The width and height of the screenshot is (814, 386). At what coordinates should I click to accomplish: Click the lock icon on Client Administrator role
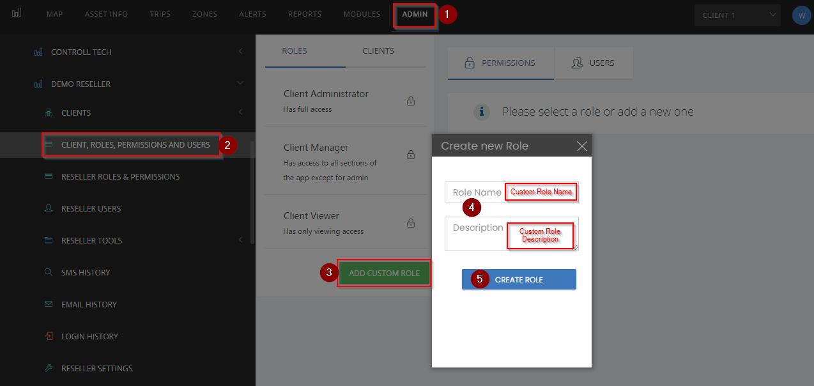(x=411, y=101)
